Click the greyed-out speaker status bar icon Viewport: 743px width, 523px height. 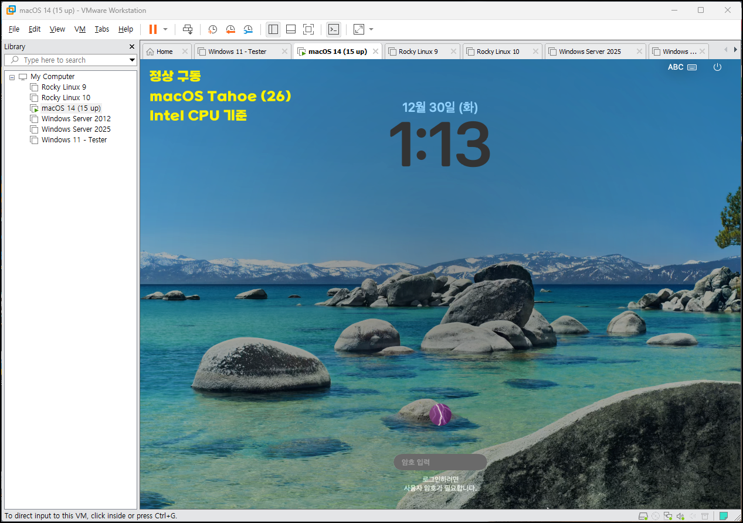(693, 516)
